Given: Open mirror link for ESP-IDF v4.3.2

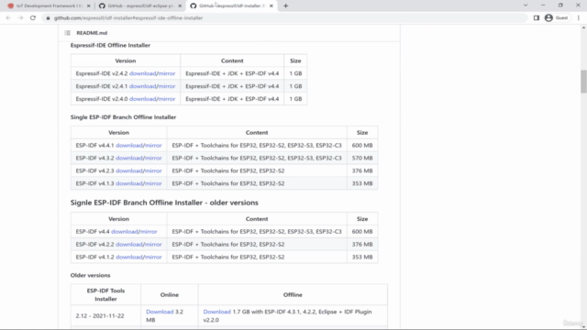Looking at the screenshot, I should coord(153,158).
